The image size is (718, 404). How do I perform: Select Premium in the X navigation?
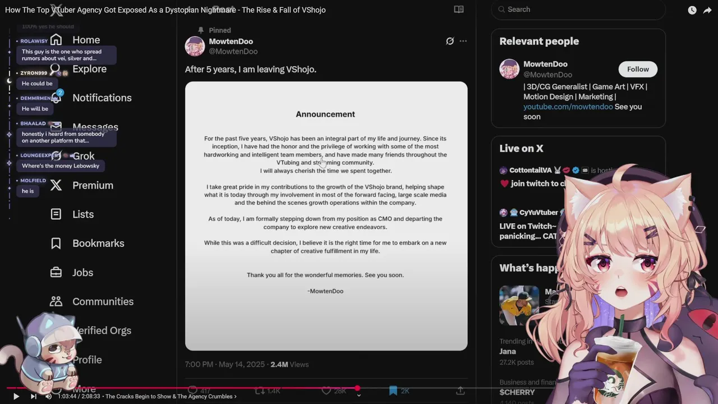93,185
